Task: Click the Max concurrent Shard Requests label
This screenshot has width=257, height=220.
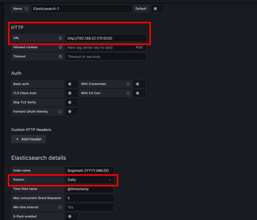Action: [x=37, y=198]
